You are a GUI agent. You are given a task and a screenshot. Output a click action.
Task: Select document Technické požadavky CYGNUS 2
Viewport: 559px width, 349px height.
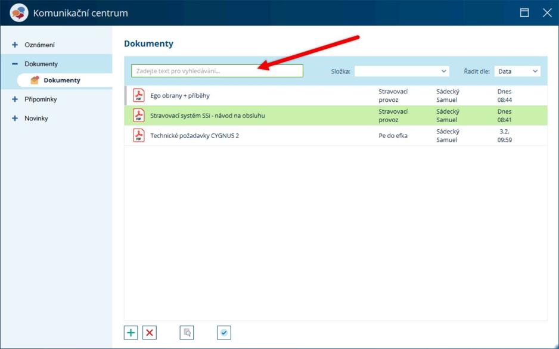[195, 136]
